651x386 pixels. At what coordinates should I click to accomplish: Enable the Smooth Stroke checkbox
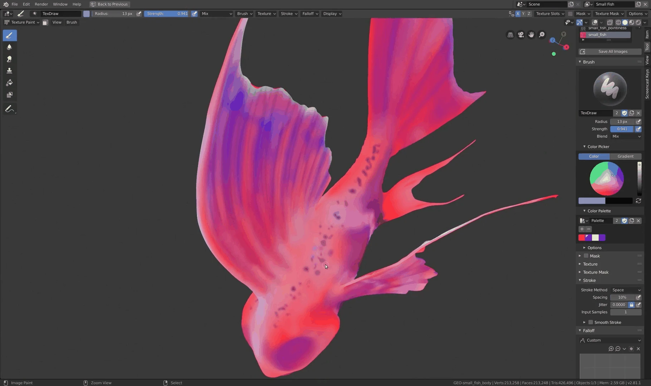[591, 322]
